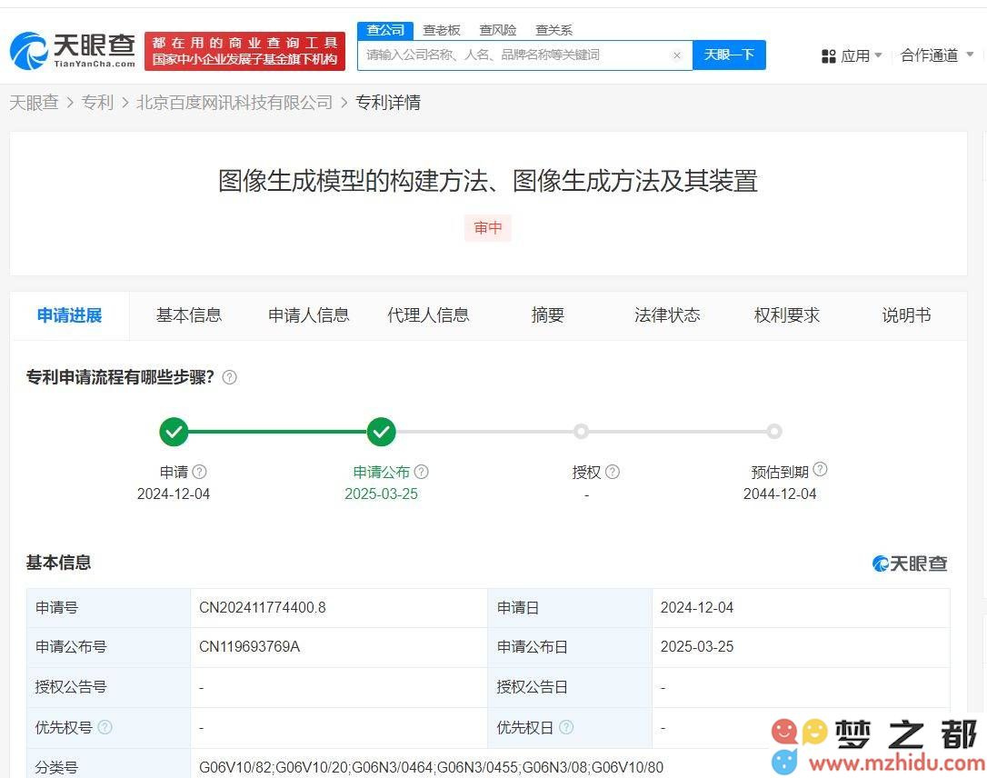Screen dimensions: 987x778
Task: Click the 申请 date 2024-12-04 under timeline
Action: (x=174, y=494)
